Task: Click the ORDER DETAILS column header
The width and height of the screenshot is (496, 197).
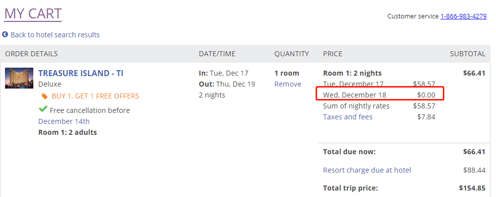Action: coord(31,54)
